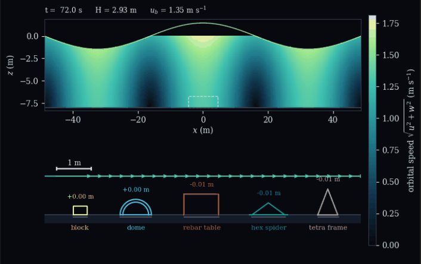Click the colorbar tick '1.50'
The image size is (421, 264).
click(x=391, y=55)
